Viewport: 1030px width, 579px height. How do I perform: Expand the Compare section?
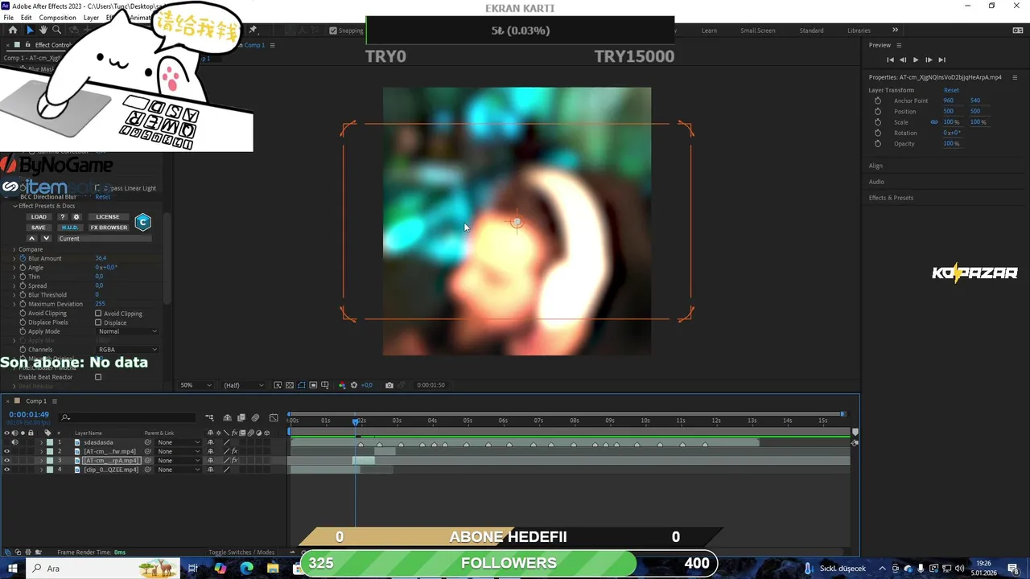coord(14,249)
